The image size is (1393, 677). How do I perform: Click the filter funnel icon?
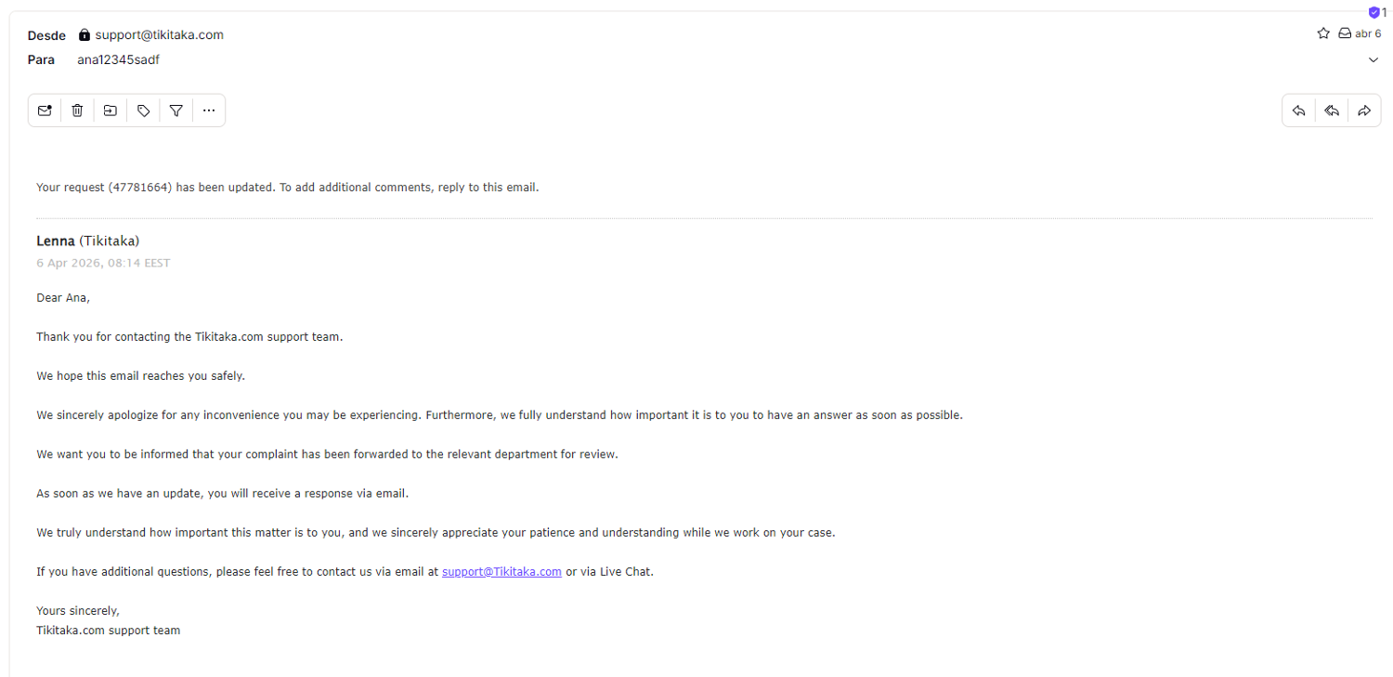[x=176, y=111]
